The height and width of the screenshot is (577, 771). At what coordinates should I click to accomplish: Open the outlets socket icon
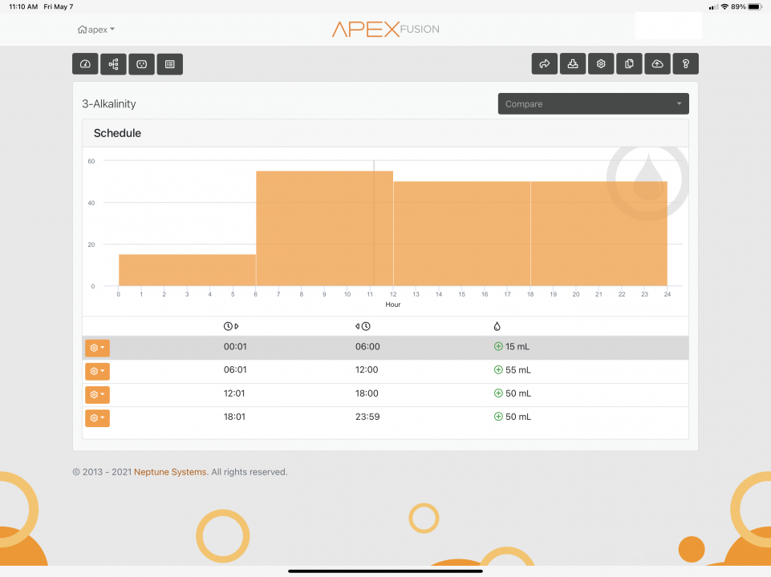coord(141,64)
